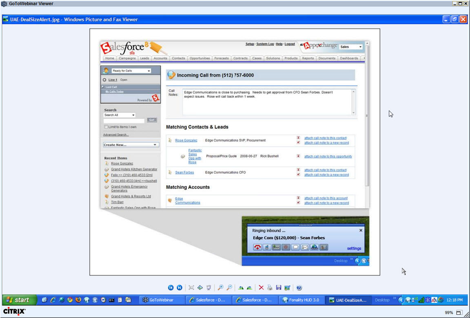Delete picture using red X icon
The height and width of the screenshot is (318, 470).
tap(261, 288)
